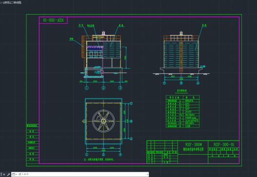Select the 300m³/h value in the parameter table
The height and width of the screenshot is (177, 257).
(x=189, y=101)
